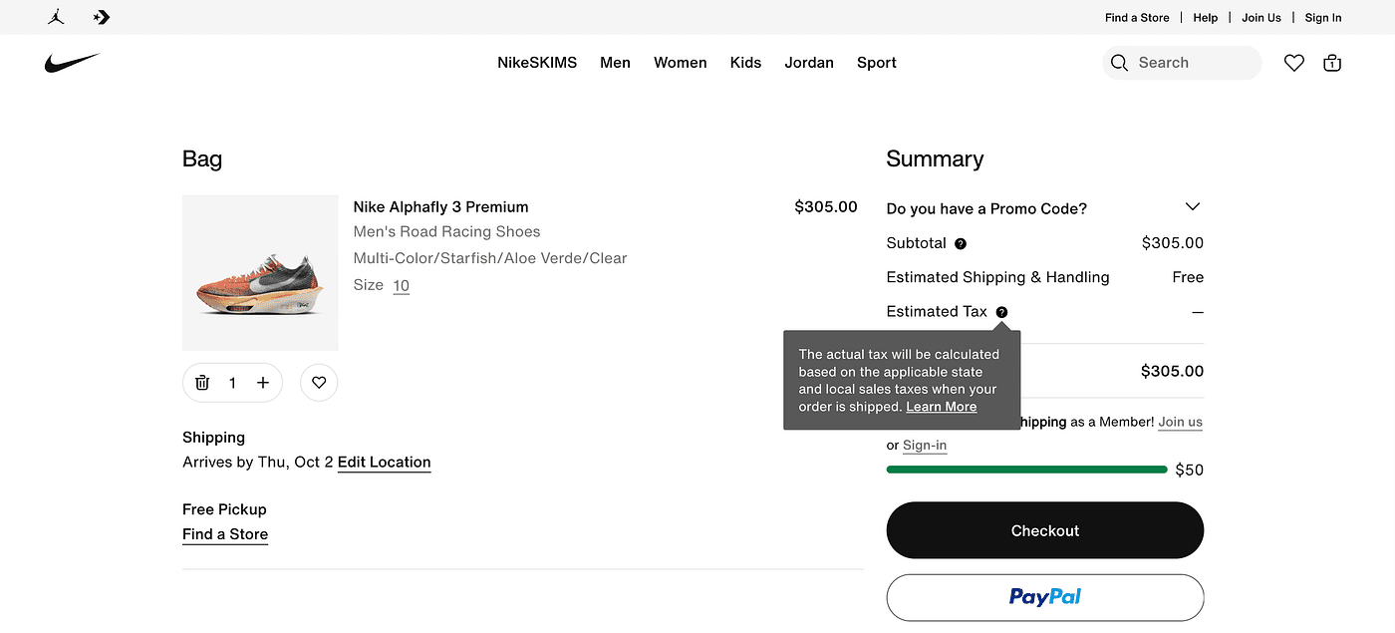Open the Jordan brand logo link

(56, 17)
